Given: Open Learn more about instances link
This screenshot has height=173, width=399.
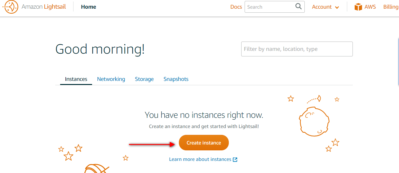Looking at the screenshot, I should point(200,159).
